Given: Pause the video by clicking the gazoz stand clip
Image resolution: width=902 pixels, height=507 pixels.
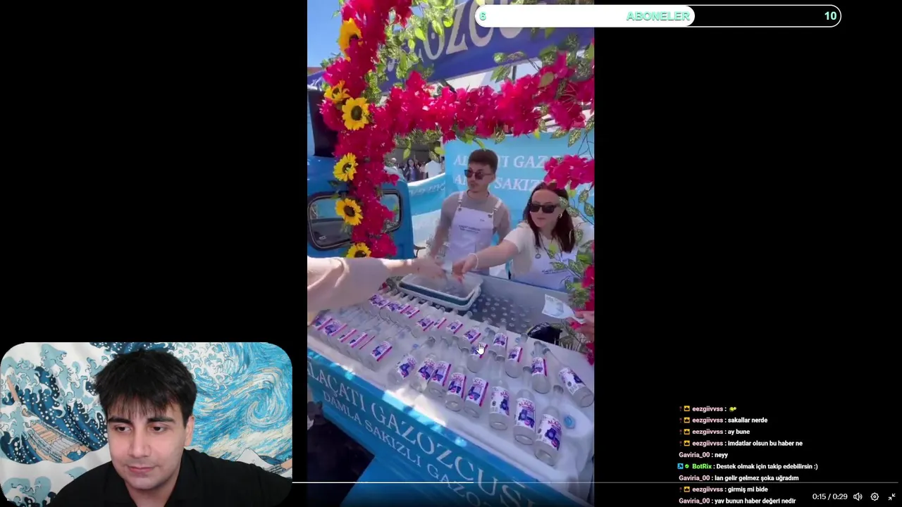Looking at the screenshot, I should [450, 254].
